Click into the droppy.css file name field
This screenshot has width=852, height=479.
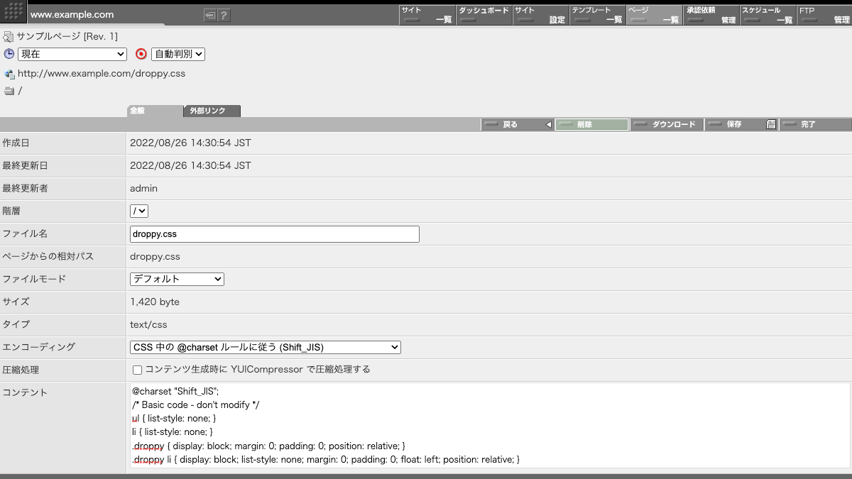pos(275,233)
